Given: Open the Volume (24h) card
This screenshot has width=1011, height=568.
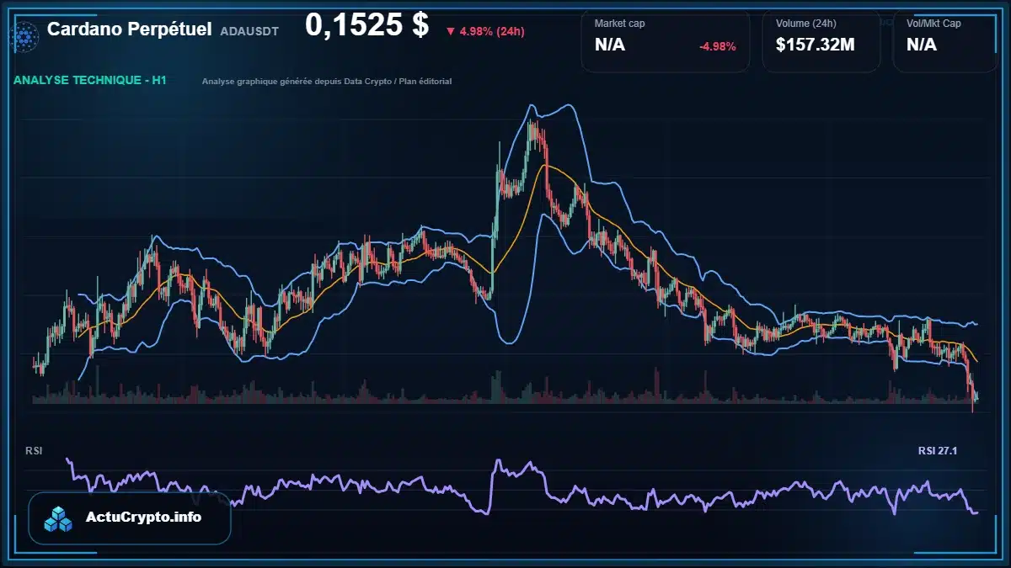Looking at the screenshot, I should [x=821, y=41].
